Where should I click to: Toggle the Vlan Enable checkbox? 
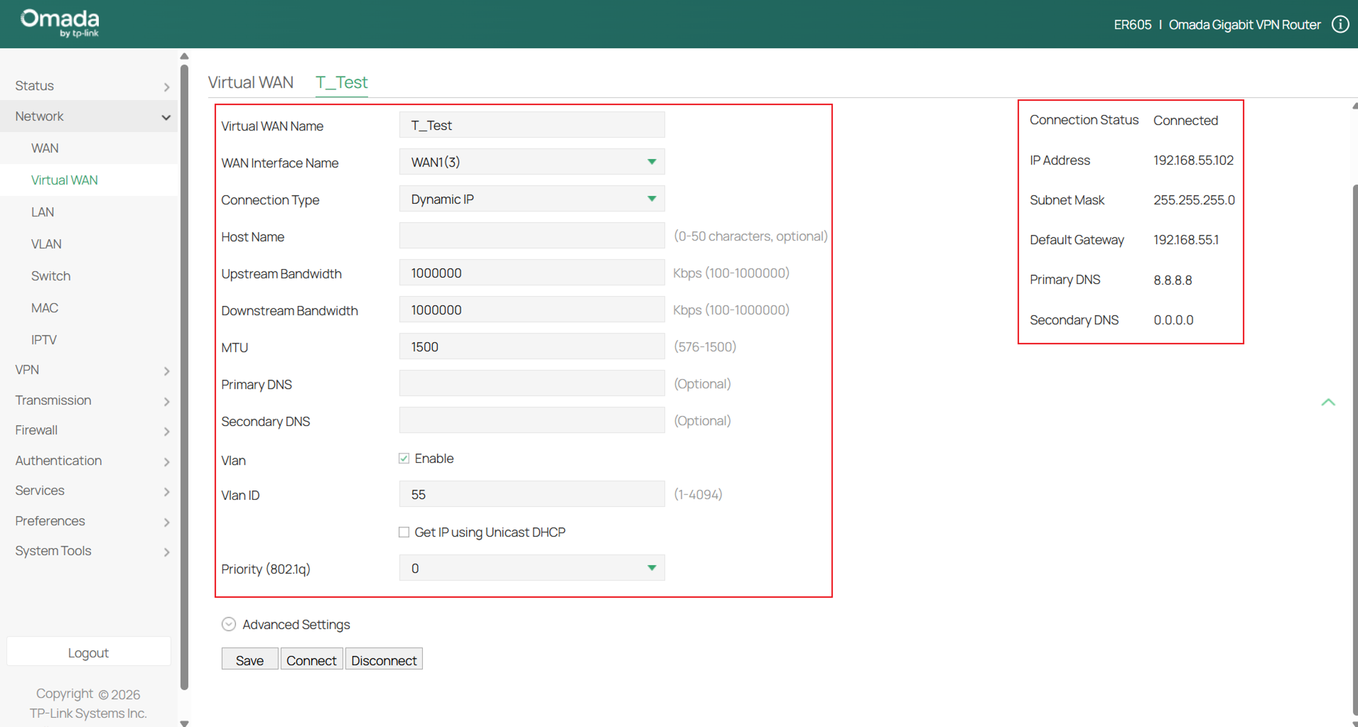tap(404, 458)
